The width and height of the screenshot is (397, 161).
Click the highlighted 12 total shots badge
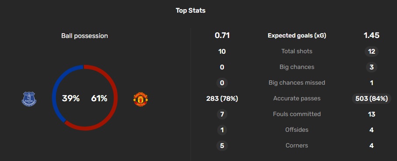[x=372, y=51]
